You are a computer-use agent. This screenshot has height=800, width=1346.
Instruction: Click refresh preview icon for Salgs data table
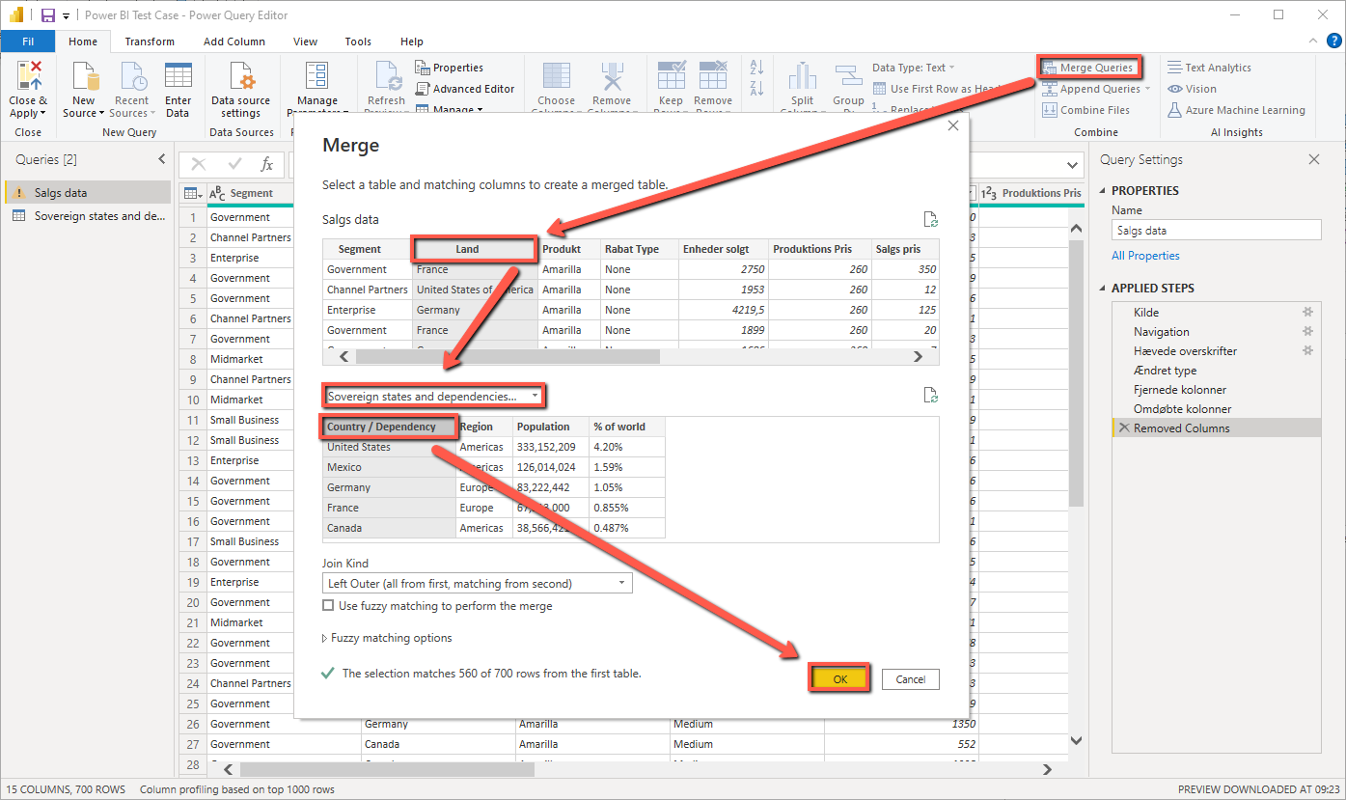tap(930, 220)
